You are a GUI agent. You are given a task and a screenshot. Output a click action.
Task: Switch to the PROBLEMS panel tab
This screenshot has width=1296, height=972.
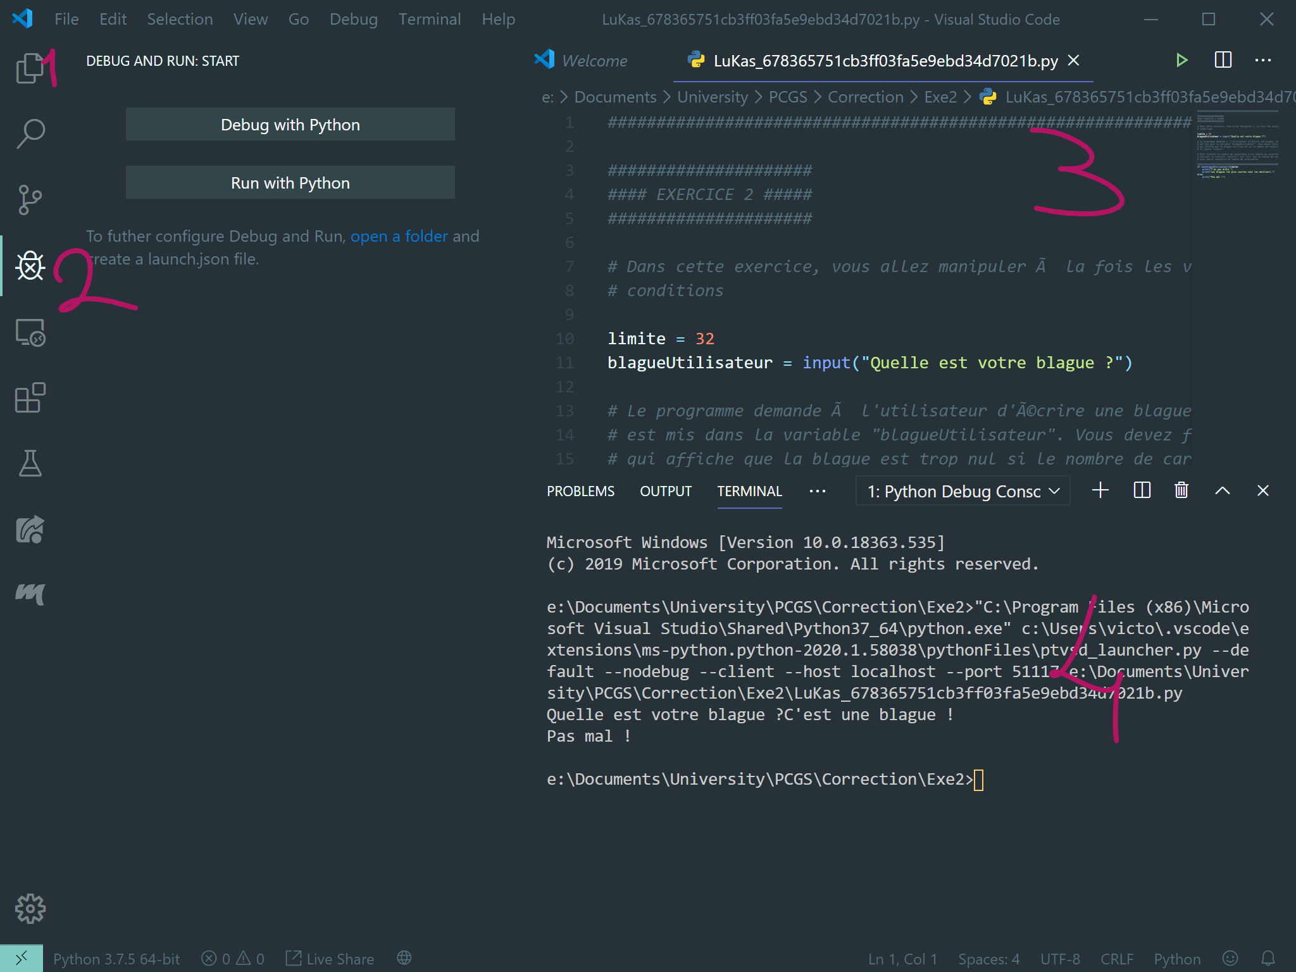[x=580, y=491]
